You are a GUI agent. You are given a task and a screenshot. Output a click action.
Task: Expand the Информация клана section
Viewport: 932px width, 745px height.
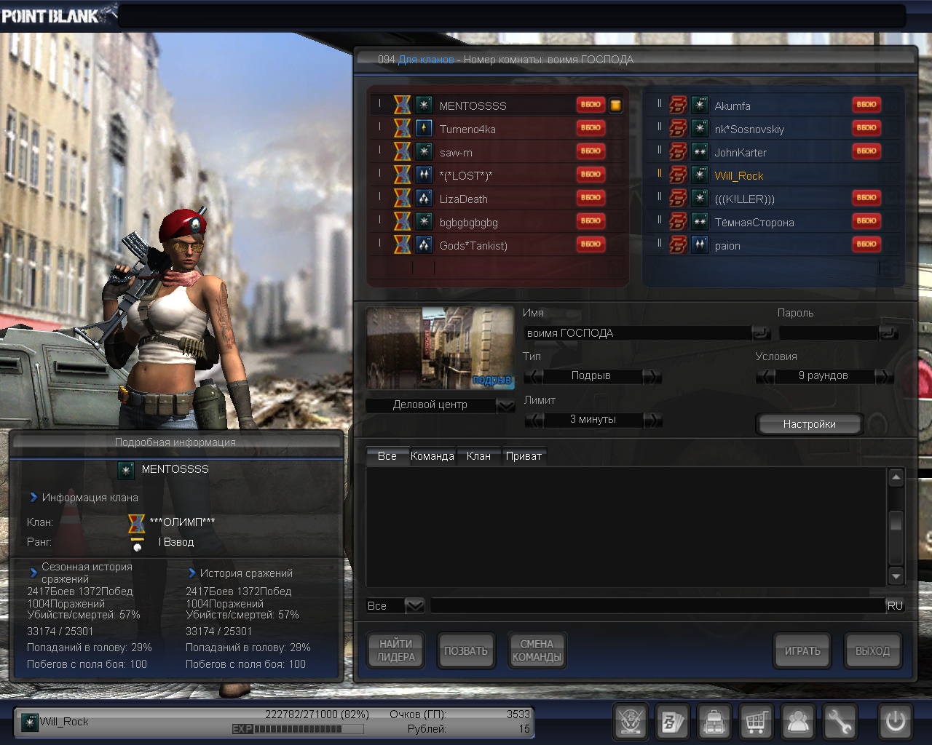point(33,498)
